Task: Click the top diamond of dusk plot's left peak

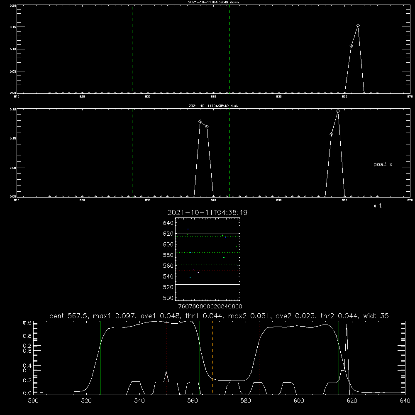Action: pos(200,122)
